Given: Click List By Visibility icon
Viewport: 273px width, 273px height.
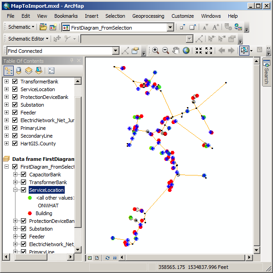Looking at the screenshot, I should click(29, 71).
